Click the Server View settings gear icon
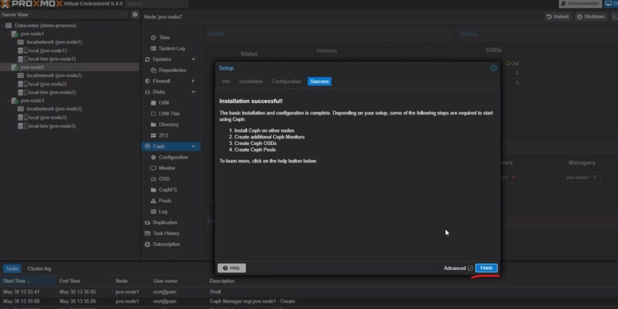 (x=135, y=14)
